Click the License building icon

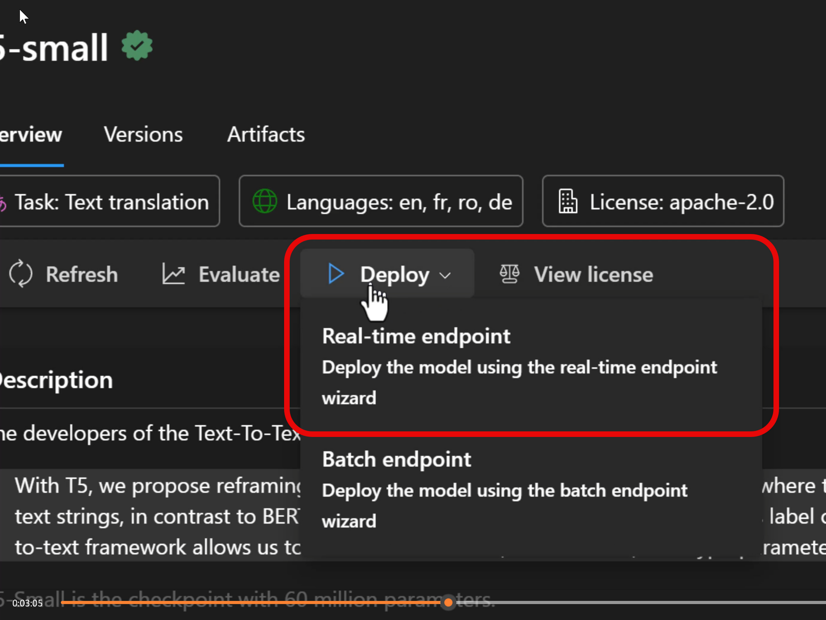(x=568, y=201)
